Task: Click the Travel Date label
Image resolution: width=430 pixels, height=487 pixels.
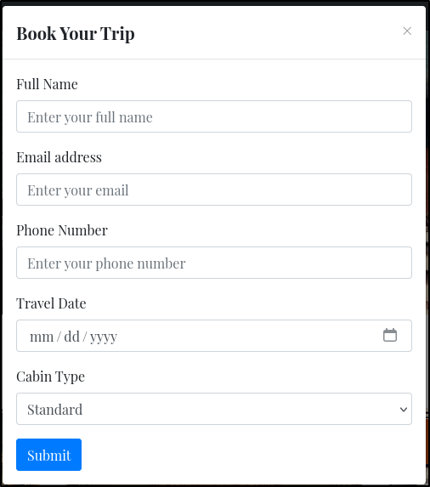Action: coord(51,303)
